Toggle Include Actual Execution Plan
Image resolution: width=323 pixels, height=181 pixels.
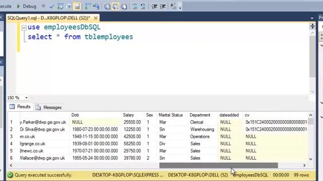88,7
